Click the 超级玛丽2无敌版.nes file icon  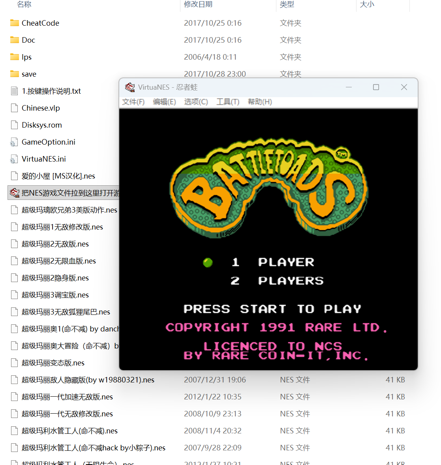pyautogui.click(x=14, y=244)
